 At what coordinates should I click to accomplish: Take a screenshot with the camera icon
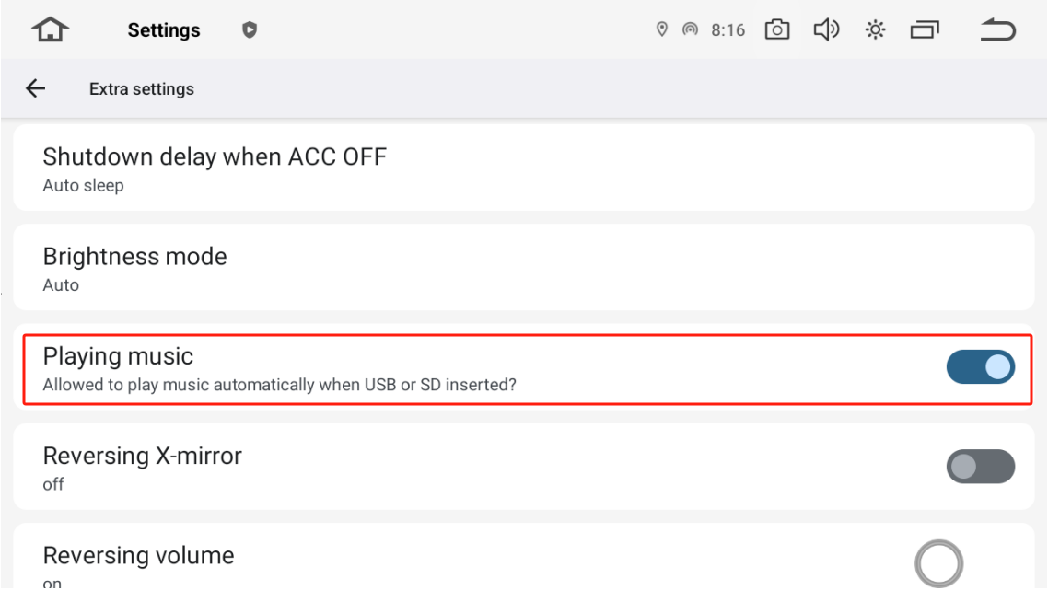(x=776, y=29)
